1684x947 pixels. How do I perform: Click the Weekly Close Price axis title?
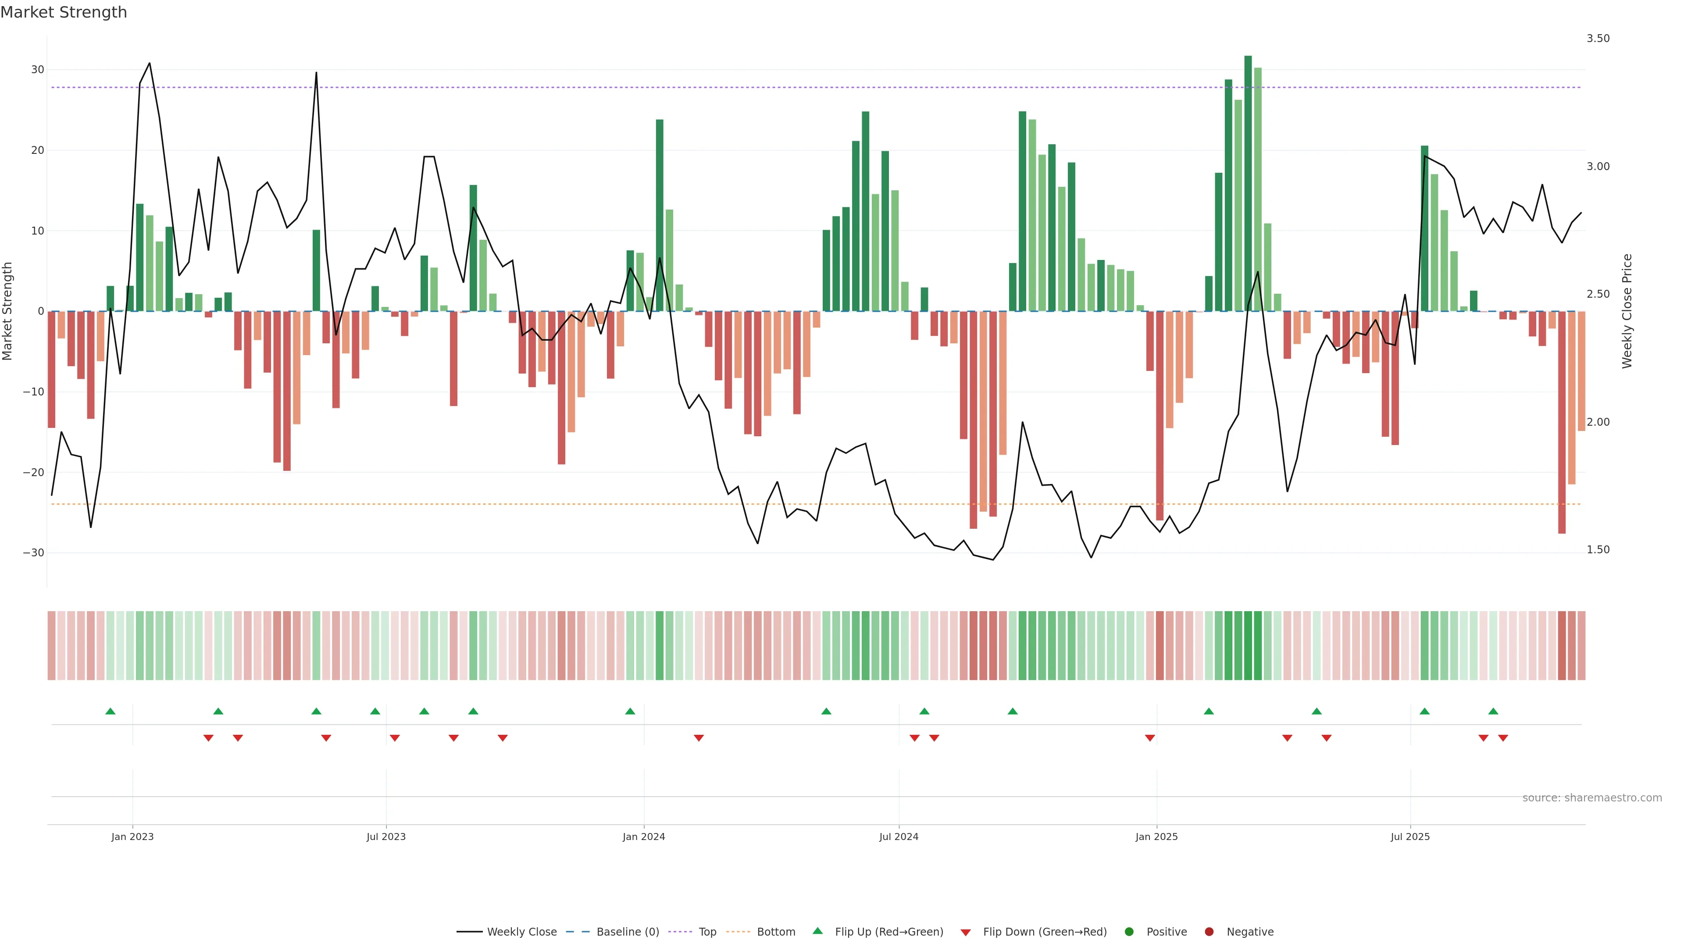[x=1627, y=311]
